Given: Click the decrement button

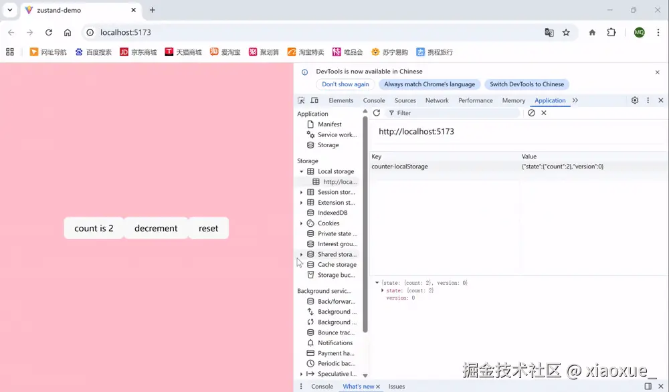Looking at the screenshot, I should click(x=155, y=228).
